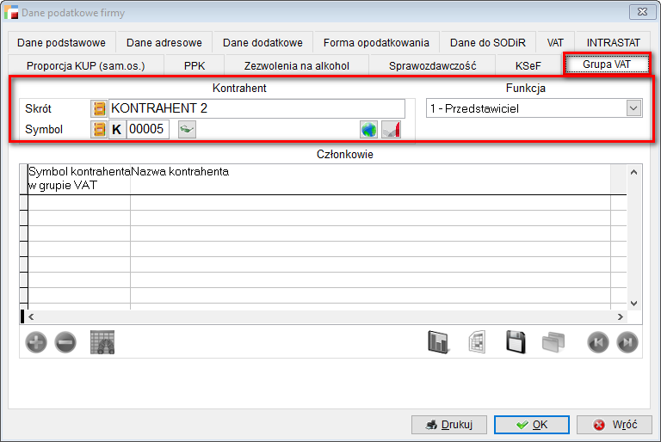Click the red chart icon beside the globe
This screenshot has width=661, height=442.
[x=391, y=129]
